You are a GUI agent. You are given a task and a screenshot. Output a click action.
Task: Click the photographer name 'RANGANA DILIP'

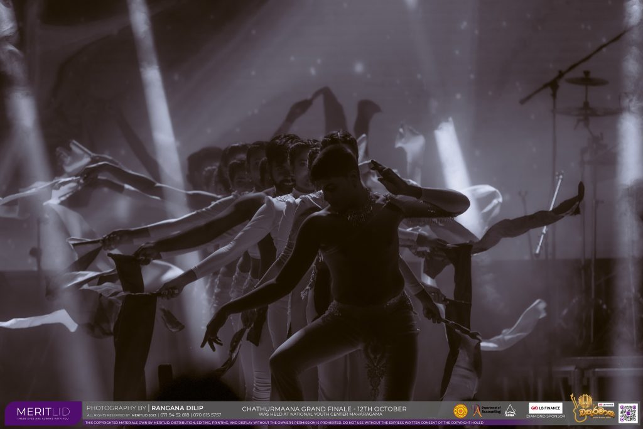(x=177, y=408)
